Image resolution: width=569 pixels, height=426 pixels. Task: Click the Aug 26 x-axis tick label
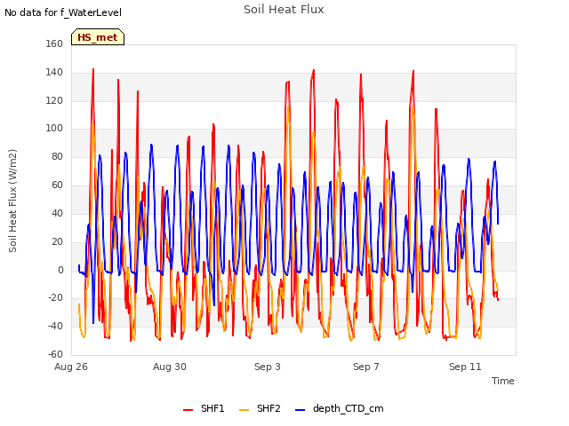click(x=71, y=367)
